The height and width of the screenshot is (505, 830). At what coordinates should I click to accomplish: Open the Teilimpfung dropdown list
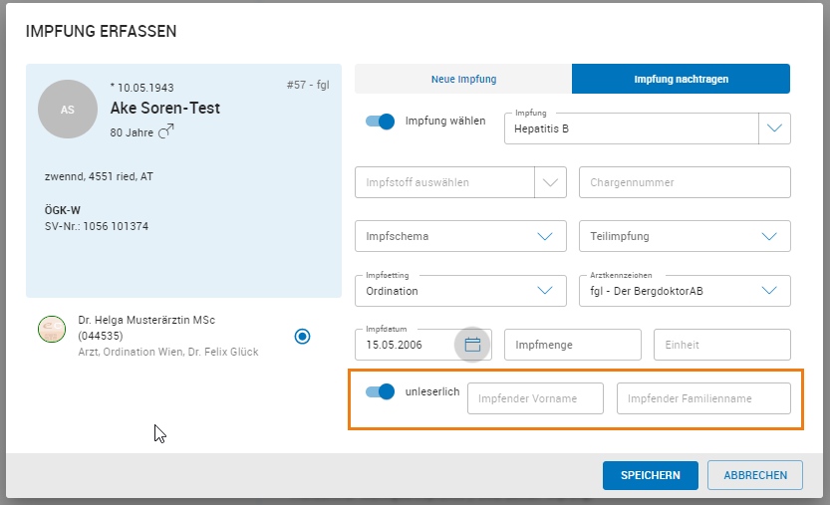(x=769, y=237)
